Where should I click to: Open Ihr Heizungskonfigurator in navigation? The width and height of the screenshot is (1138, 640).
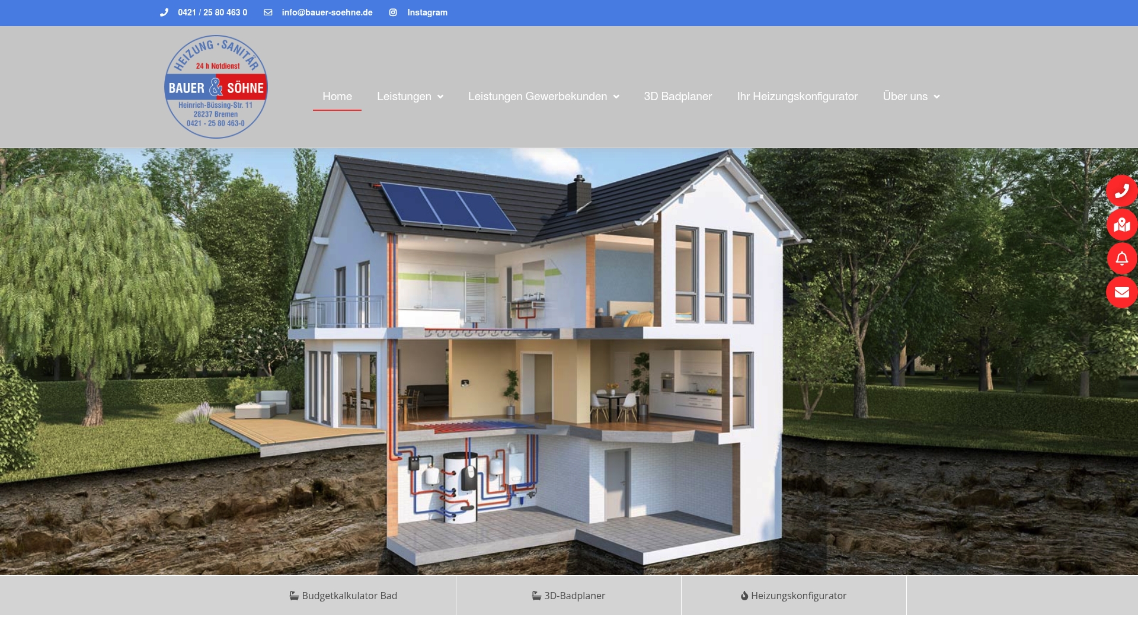(x=797, y=97)
